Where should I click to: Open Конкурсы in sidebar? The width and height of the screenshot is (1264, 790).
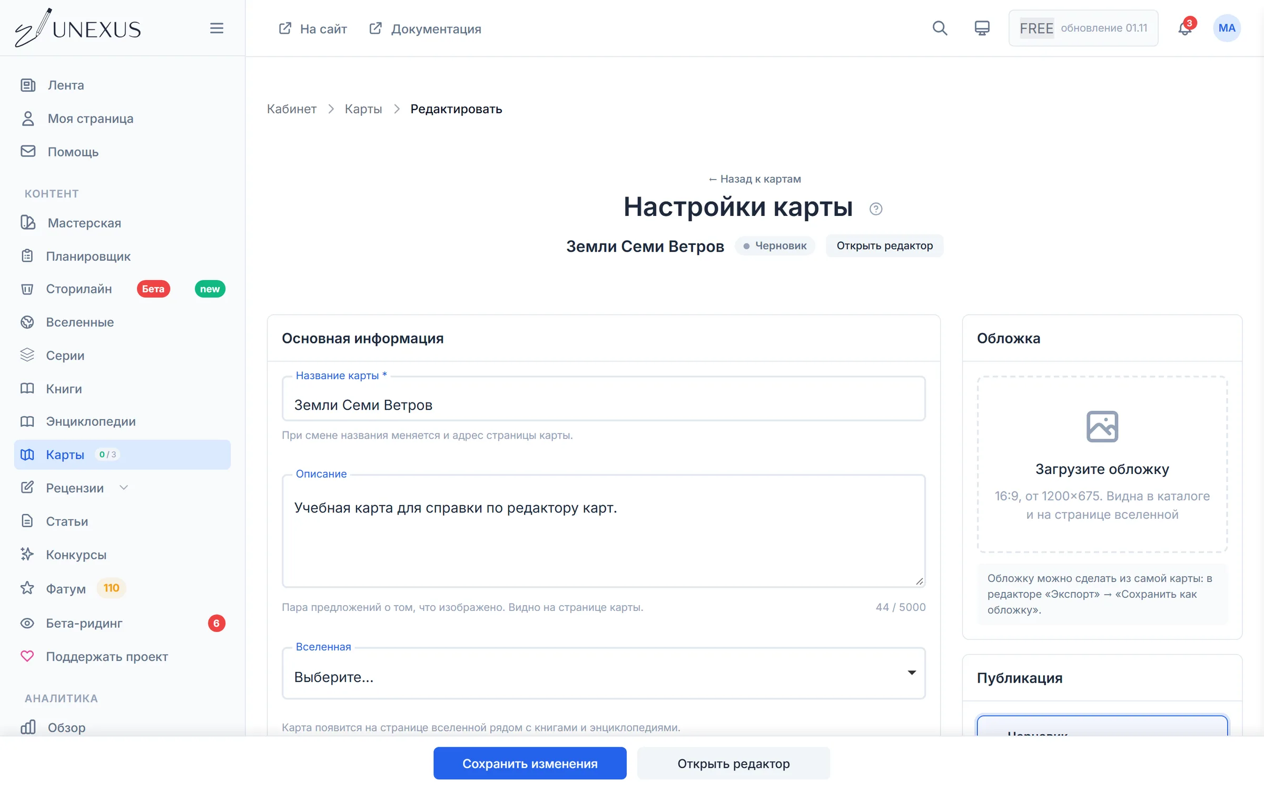click(x=122, y=555)
